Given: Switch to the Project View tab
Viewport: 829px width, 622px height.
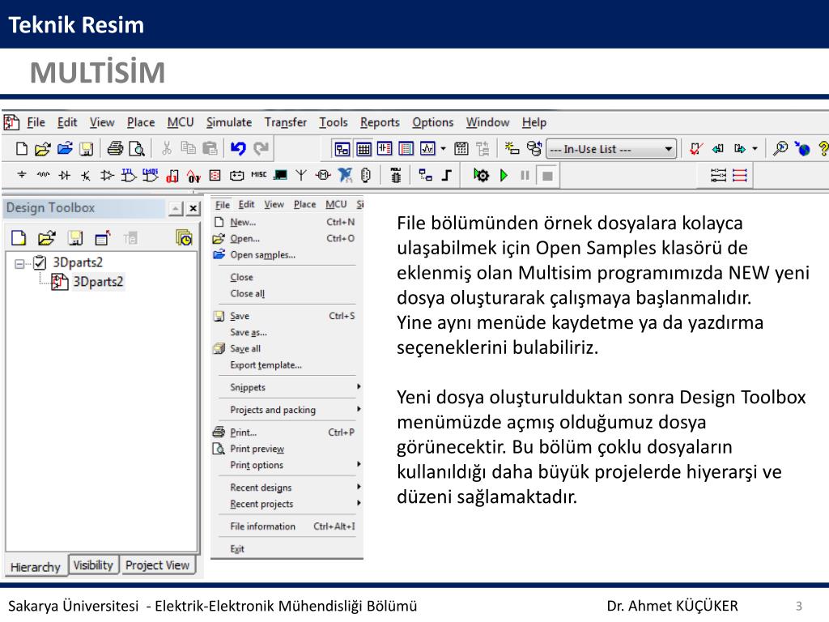Looking at the screenshot, I should [x=158, y=565].
